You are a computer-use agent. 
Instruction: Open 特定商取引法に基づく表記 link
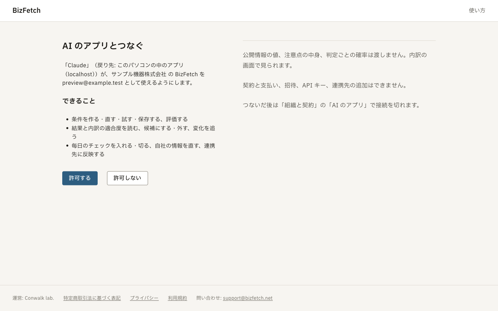coord(92,298)
